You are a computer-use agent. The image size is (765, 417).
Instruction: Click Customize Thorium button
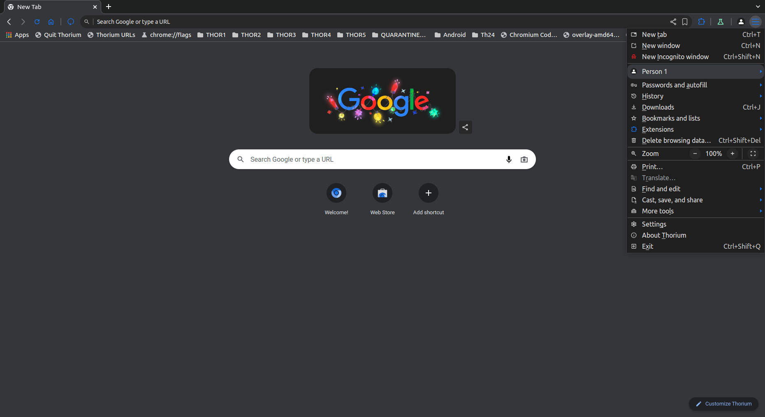723,404
